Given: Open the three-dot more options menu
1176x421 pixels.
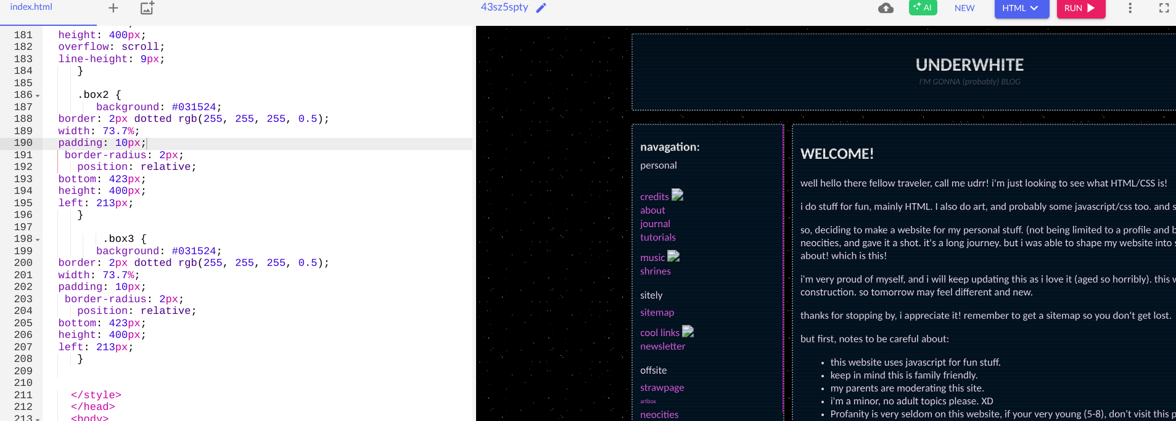Looking at the screenshot, I should pyautogui.click(x=1130, y=8).
